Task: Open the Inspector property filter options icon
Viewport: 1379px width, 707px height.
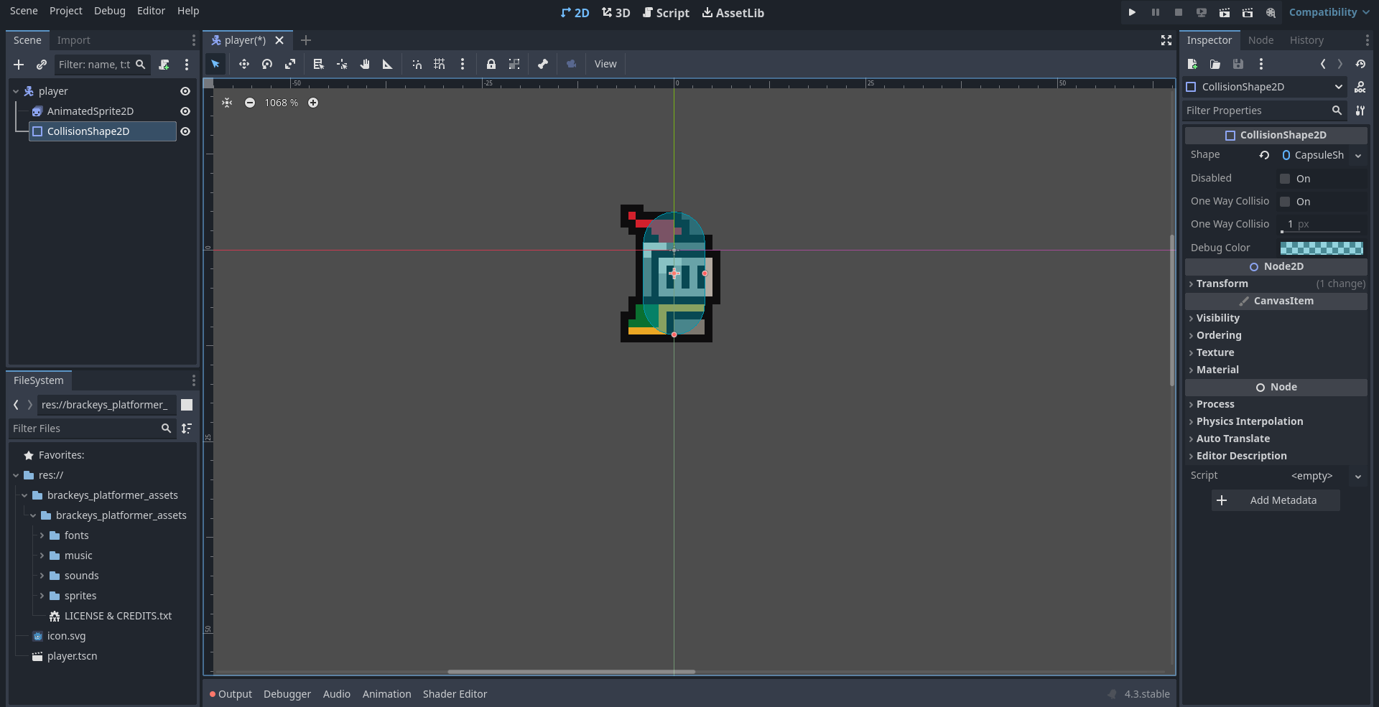Action: [x=1360, y=111]
